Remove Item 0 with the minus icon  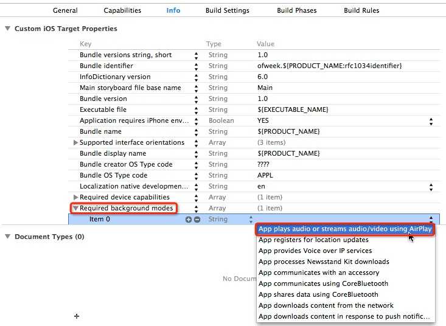coord(197,220)
